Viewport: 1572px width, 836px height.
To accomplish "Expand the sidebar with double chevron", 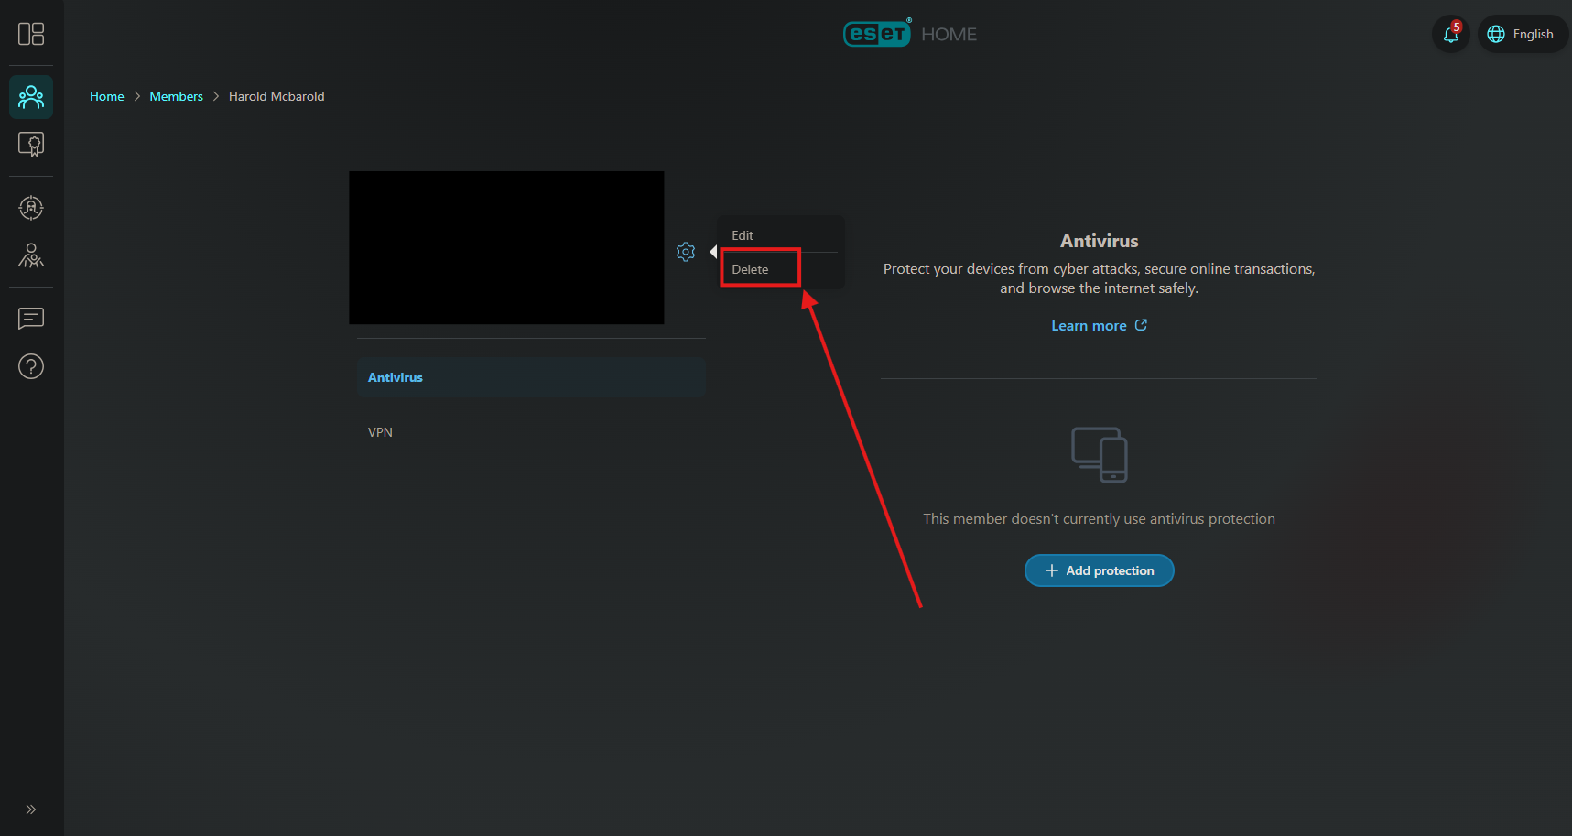I will (31, 809).
